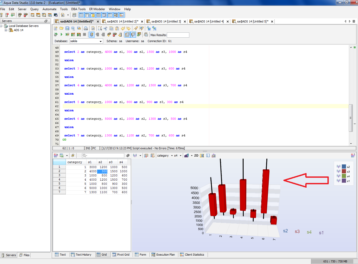
Task: Toggle the first highlighted window layout button
Action: tap(81, 15)
